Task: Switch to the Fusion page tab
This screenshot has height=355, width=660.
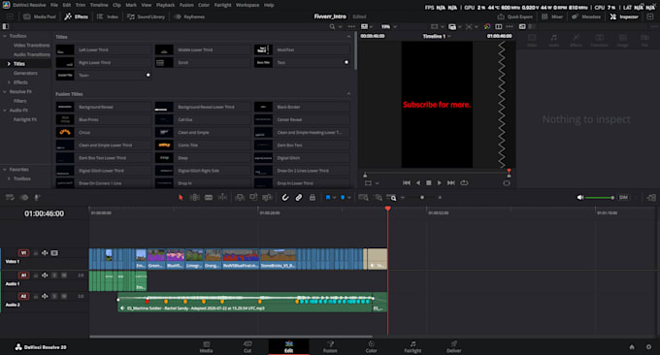Action: 330,346
